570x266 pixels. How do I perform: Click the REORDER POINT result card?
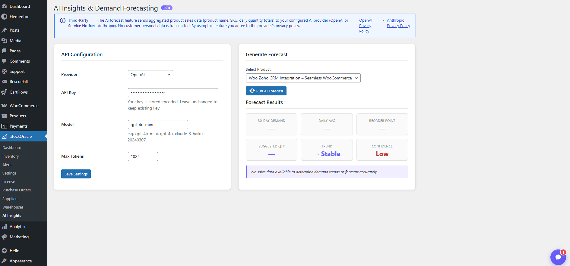pos(382,124)
